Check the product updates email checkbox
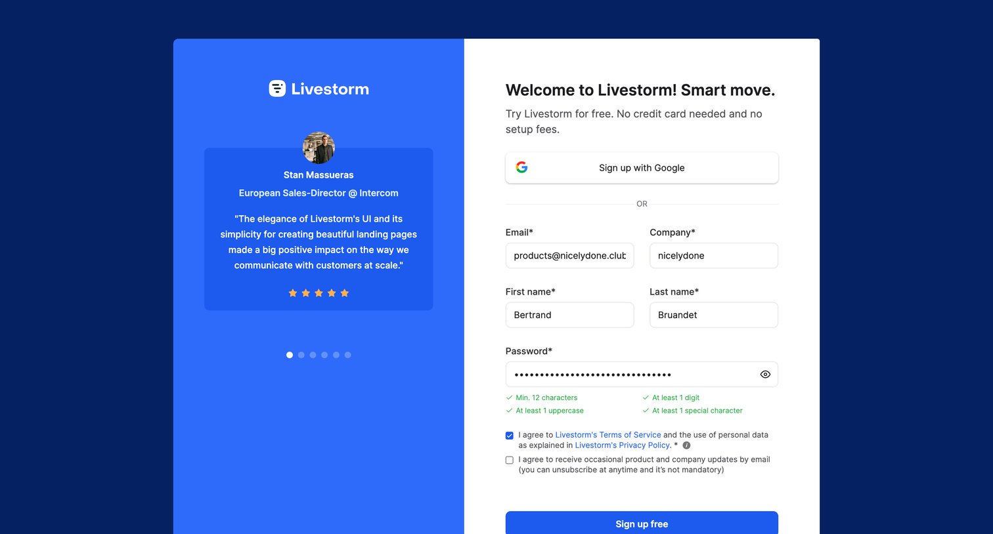This screenshot has width=993, height=534. [510, 461]
